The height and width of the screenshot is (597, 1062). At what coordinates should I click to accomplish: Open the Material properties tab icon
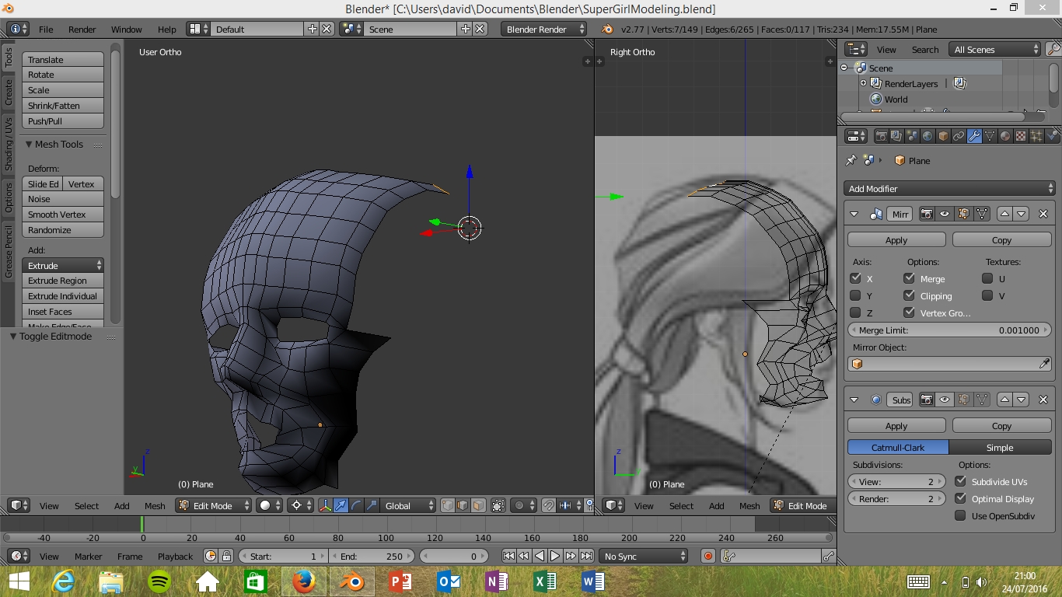[x=1005, y=136]
